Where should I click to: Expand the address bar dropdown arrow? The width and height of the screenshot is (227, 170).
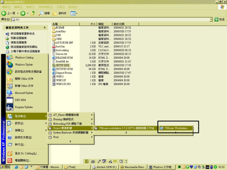(x=211, y=20)
